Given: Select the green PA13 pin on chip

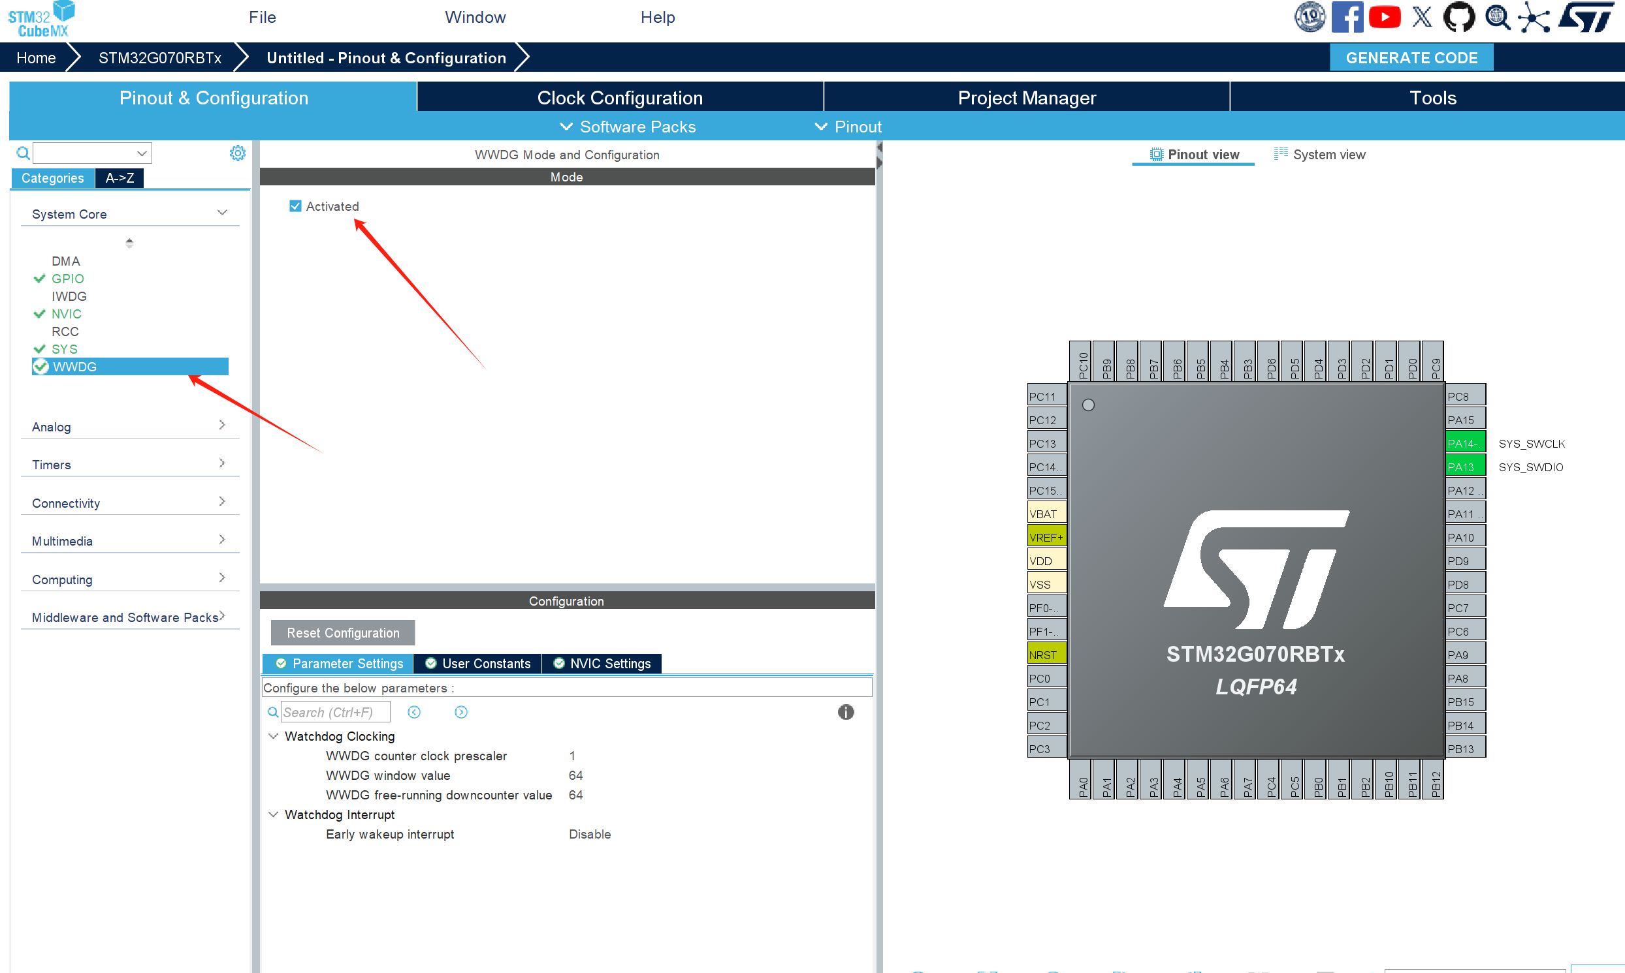Looking at the screenshot, I should 1464,467.
